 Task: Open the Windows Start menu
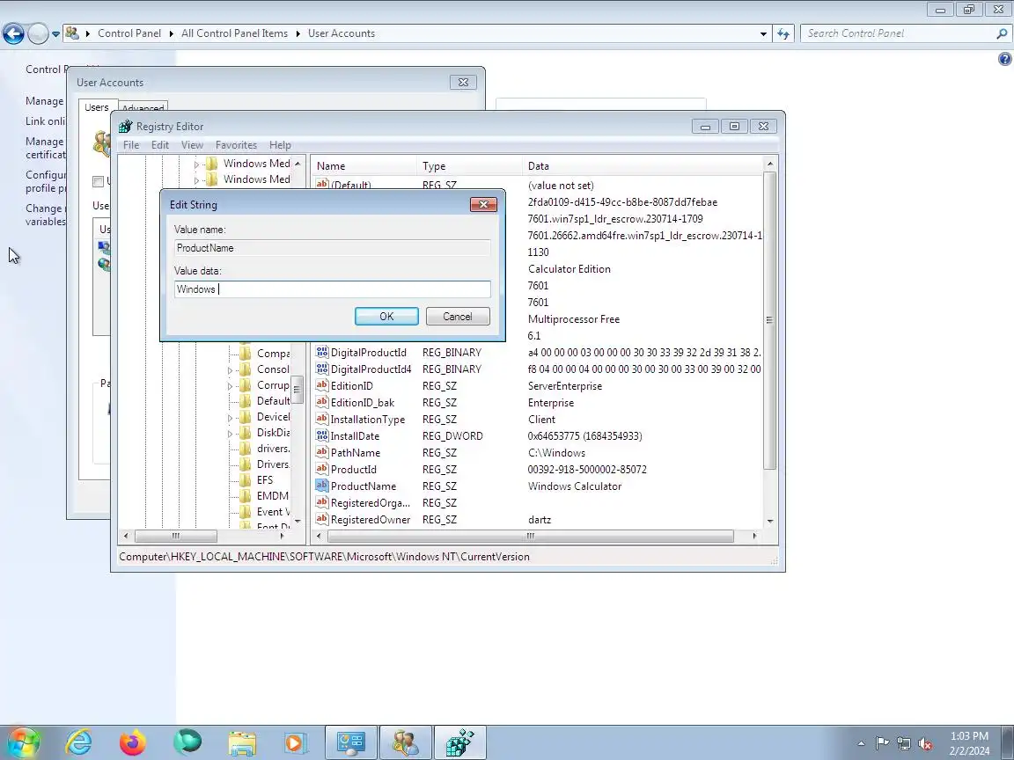[x=23, y=742]
